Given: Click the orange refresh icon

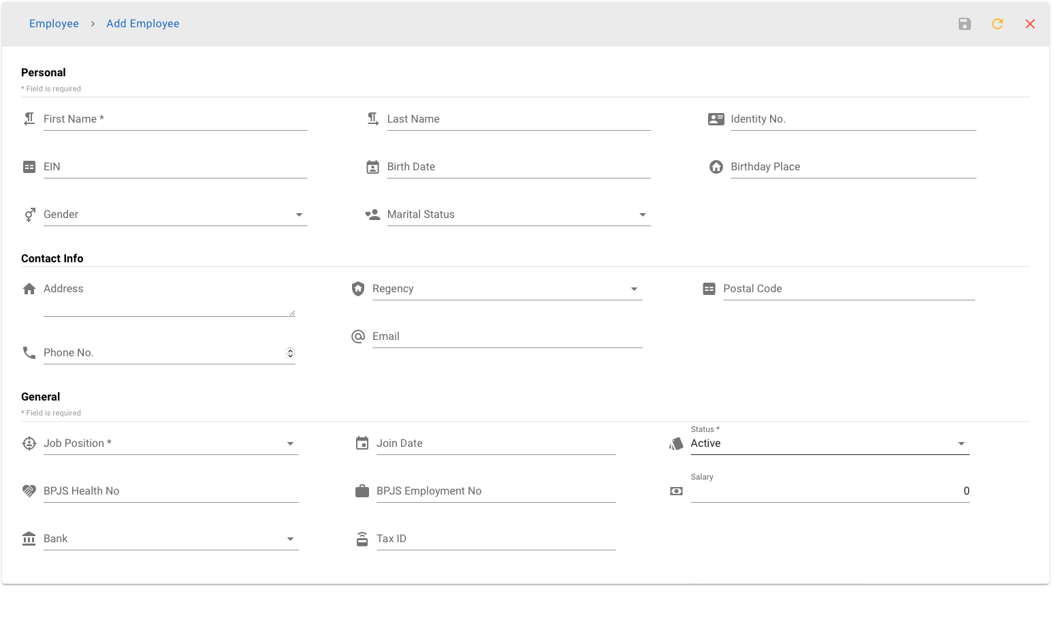Looking at the screenshot, I should pyautogui.click(x=997, y=24).
